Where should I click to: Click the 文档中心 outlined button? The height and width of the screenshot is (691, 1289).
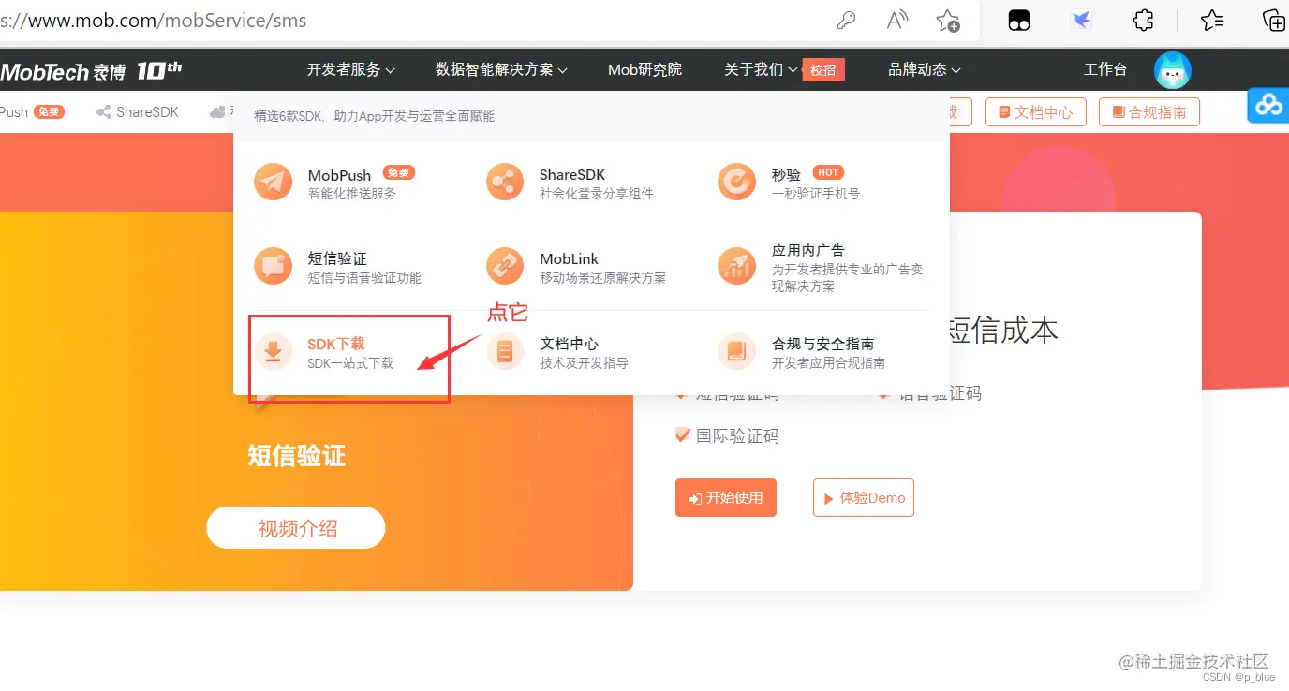pyautogui.click(x=1035, y=112)
